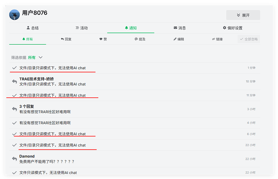The width and height of the screenshot is (278, 179).
Task: Click the 全部忽略 button
Action: tap(249, 39)
